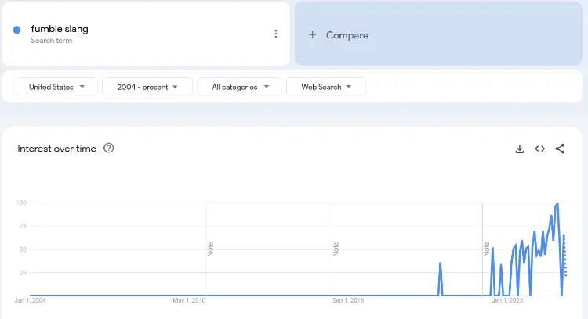Share the Interest over time chart

pyautogui.click(x=560, y=149)
